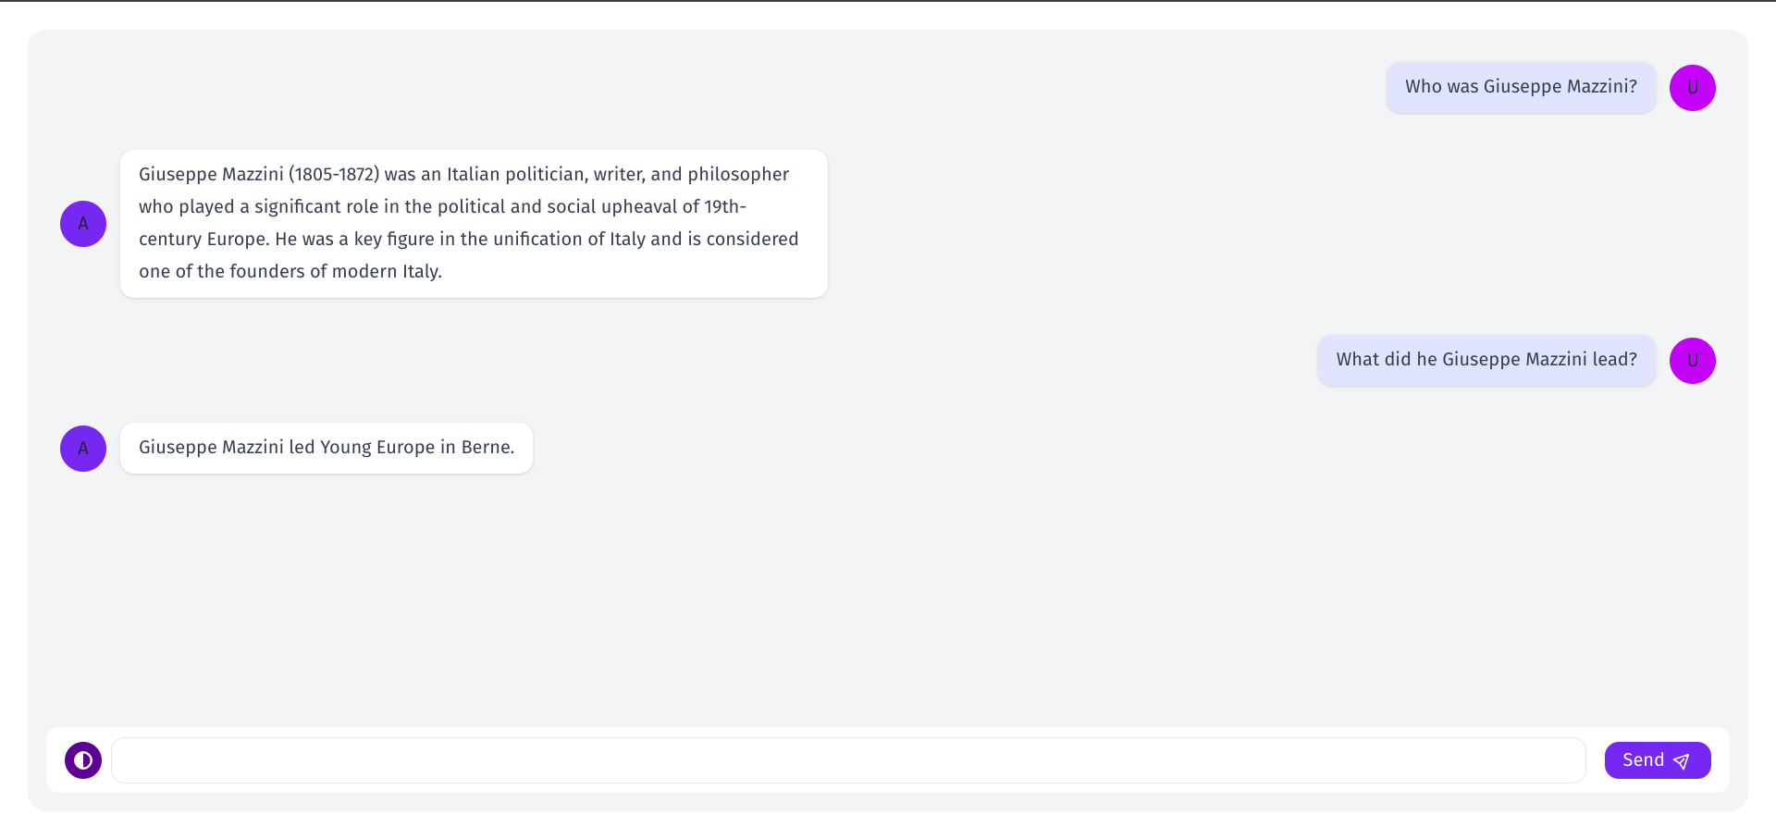
Task: Focus the empty message input field
Action: (x=848, y=760)
